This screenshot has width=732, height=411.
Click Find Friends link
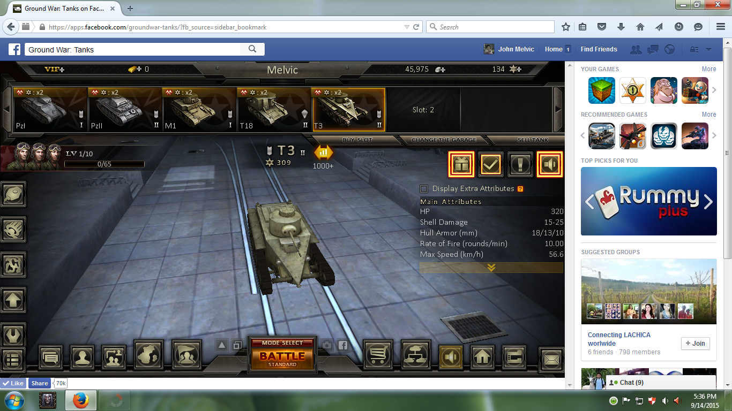[x=599, y=49]
